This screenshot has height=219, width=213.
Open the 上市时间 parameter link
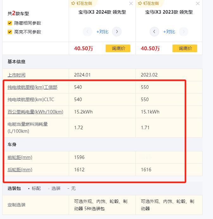click(16, 75)
